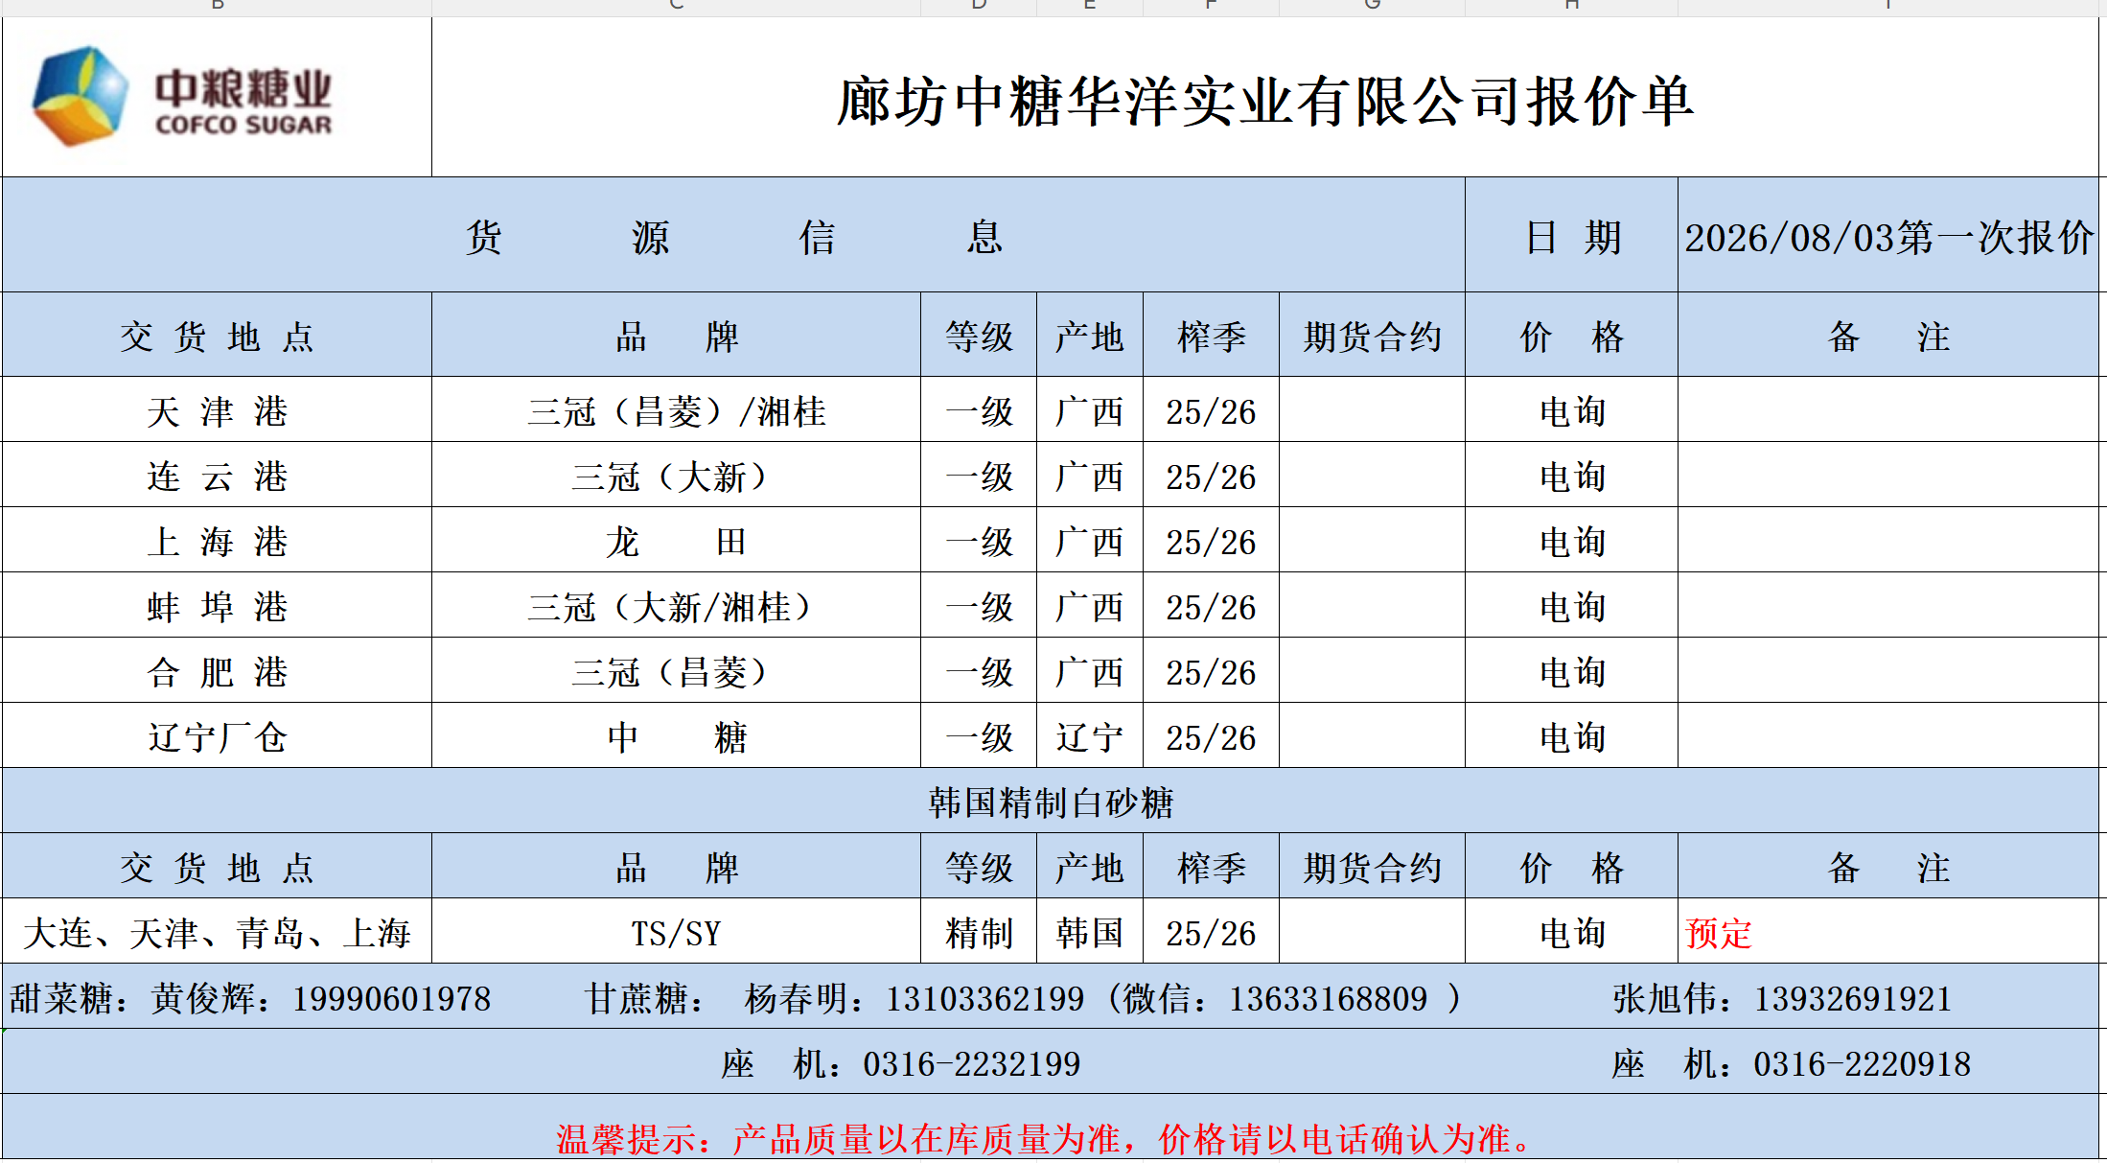
Task: Click the 一级 grade in 辽宁厂仓 row
Action: tap(979, 736)
